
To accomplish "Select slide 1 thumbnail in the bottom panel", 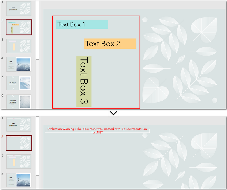I will click(18, 124).
